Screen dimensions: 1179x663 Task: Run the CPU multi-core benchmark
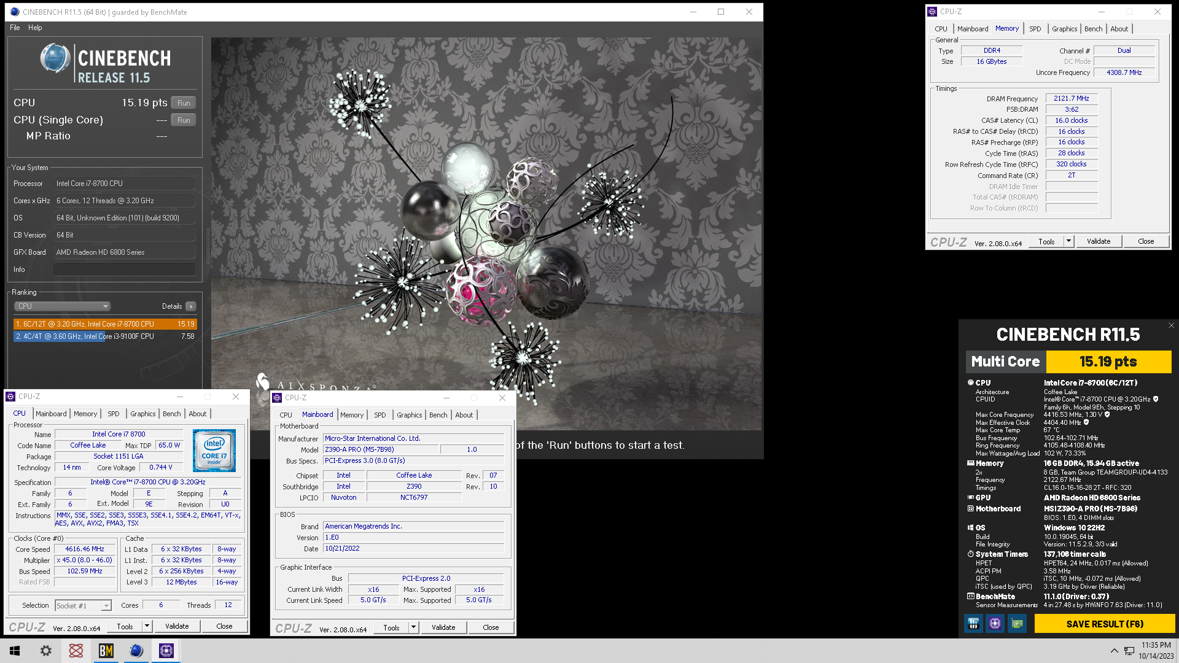[184, 103]
